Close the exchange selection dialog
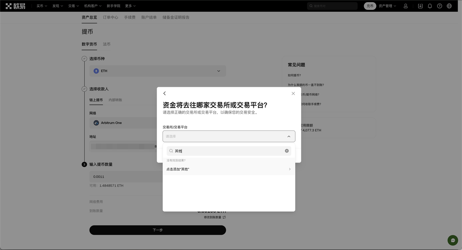The width and height of the screenshot is (462, 250). [293, 93]
